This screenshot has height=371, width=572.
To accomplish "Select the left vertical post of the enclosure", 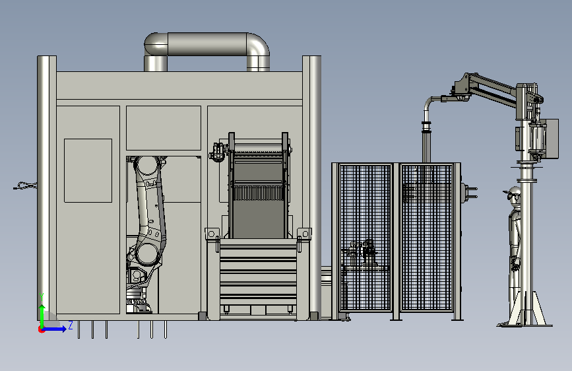I will coord(47,188).
